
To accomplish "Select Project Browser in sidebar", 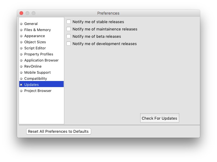I will coord(38,91).
